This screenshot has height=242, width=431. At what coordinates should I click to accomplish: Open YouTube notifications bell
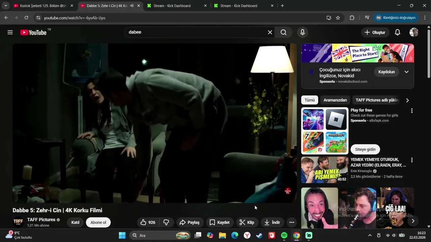(x=397, y=32)
